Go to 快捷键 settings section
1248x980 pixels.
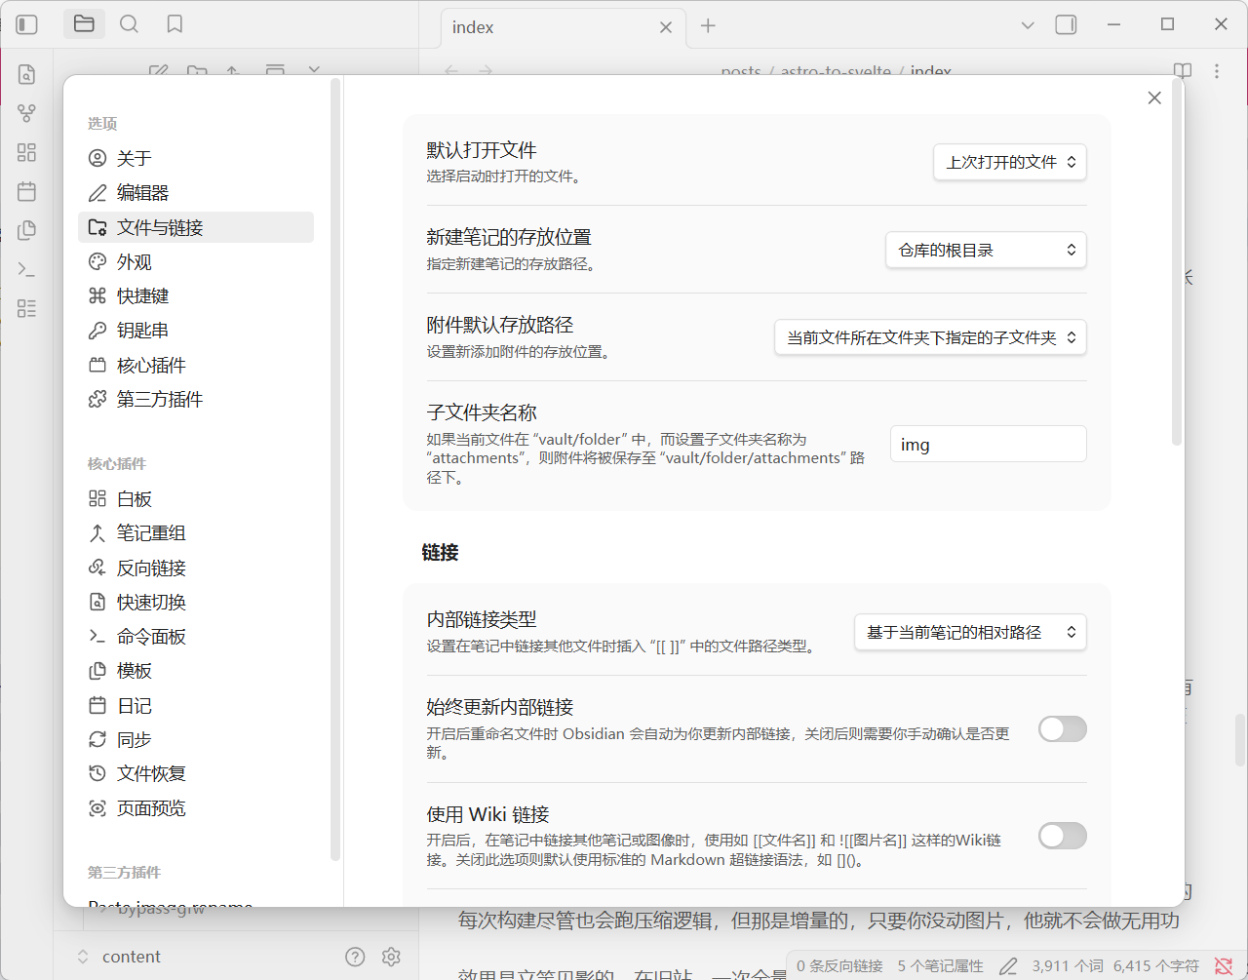(142, 295)
